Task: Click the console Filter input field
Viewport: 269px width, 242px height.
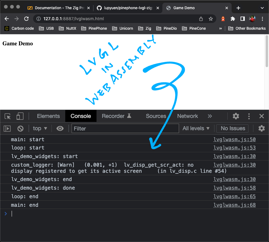Action: pyautogui.click(x=125, y=128)
